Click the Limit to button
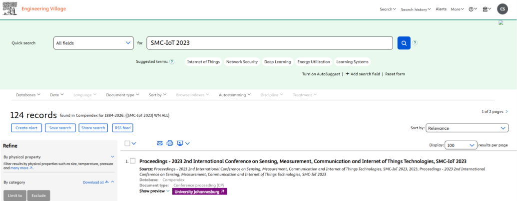 (x=15, y=196)
